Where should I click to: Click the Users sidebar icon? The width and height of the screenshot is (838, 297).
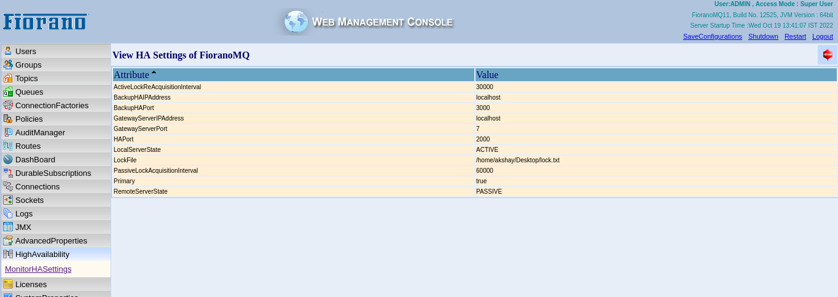click(8, 51)
